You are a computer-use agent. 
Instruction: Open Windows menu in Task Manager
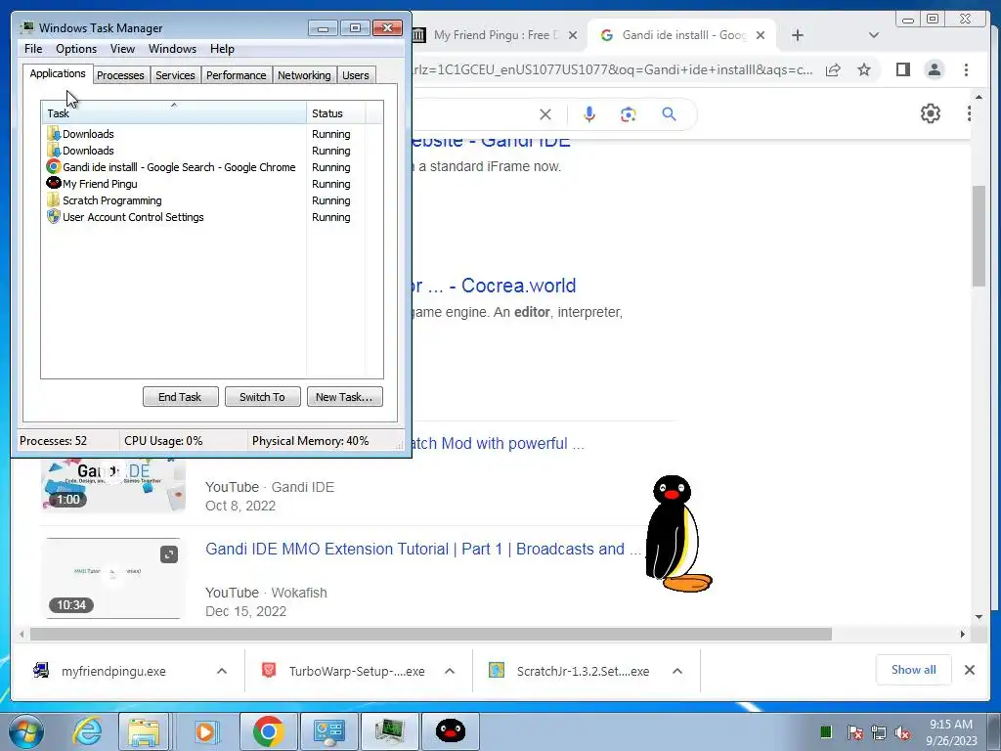coord(172,49)
